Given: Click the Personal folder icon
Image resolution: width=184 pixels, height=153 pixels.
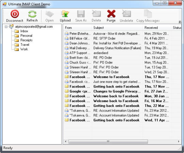Looking at the screenshot, I should click(17, 36).
